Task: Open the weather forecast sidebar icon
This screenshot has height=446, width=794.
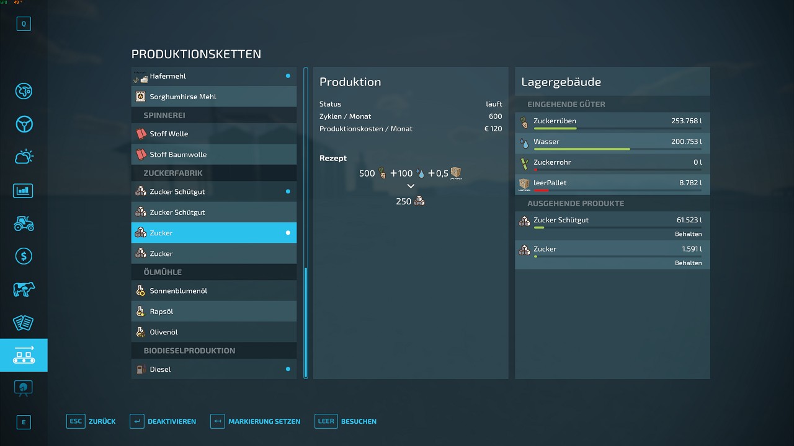Action: (24, 157)
